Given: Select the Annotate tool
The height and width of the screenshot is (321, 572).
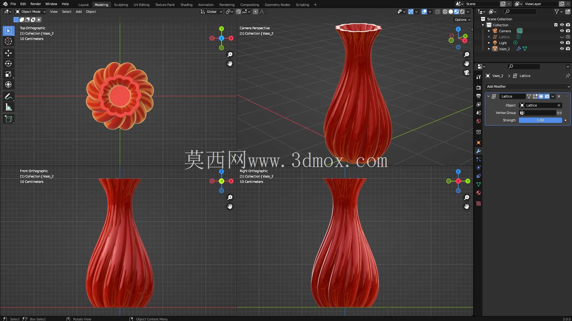Looking at the screenshot, I should point(8,96).
